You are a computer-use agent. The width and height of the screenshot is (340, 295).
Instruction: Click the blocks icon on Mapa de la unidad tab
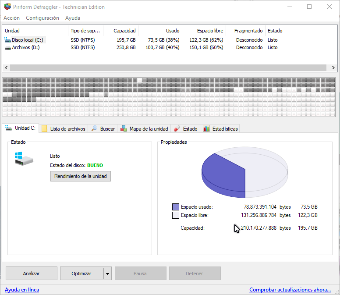[x=124, y=128]
